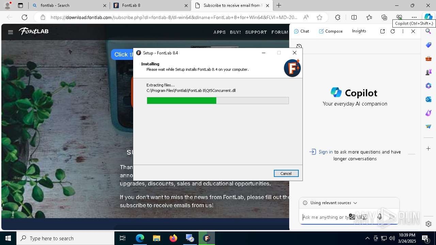Open FontLab setup taskbar icon

[x=206, y=238]
